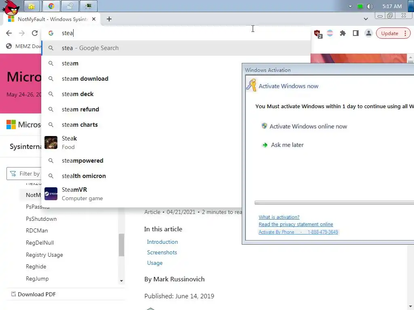Click the uBlock Origin extension icon
This screenshot has width=414, height=310.
point(318,34)
